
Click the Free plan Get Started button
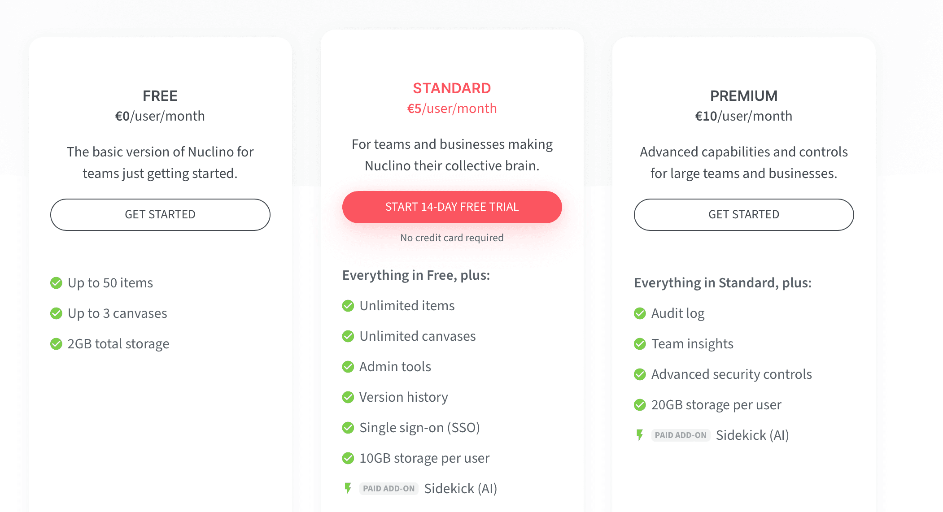click(160, 215)
